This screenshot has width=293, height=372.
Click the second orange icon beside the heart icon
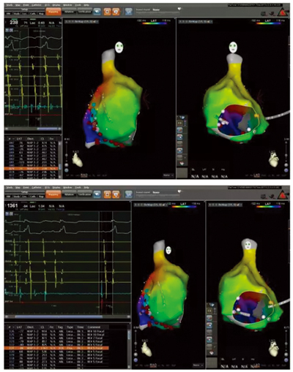(116, 11)
